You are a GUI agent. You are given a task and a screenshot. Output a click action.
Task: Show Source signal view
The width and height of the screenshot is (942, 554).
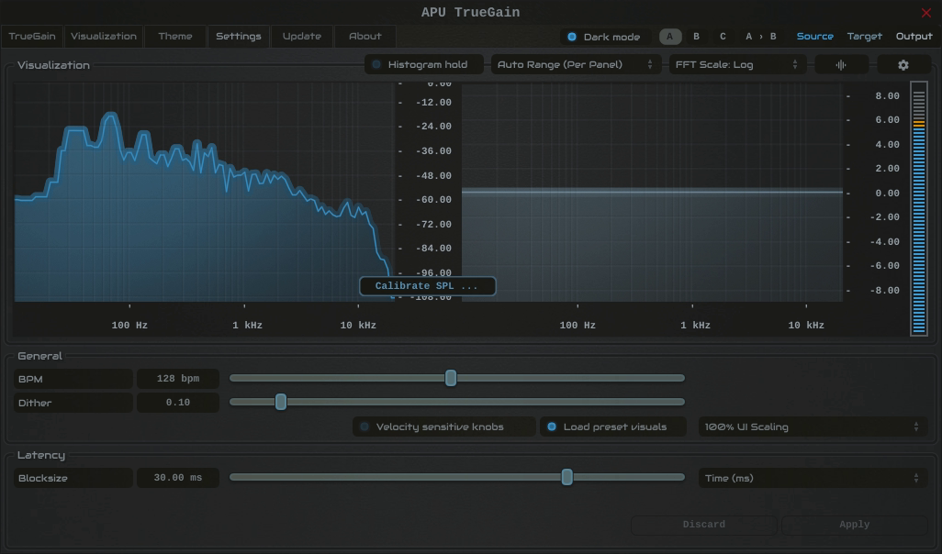[x=814, y=37]
